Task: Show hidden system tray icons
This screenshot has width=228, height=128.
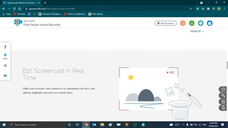Action: pyautogui.click(x=183, y=125)
